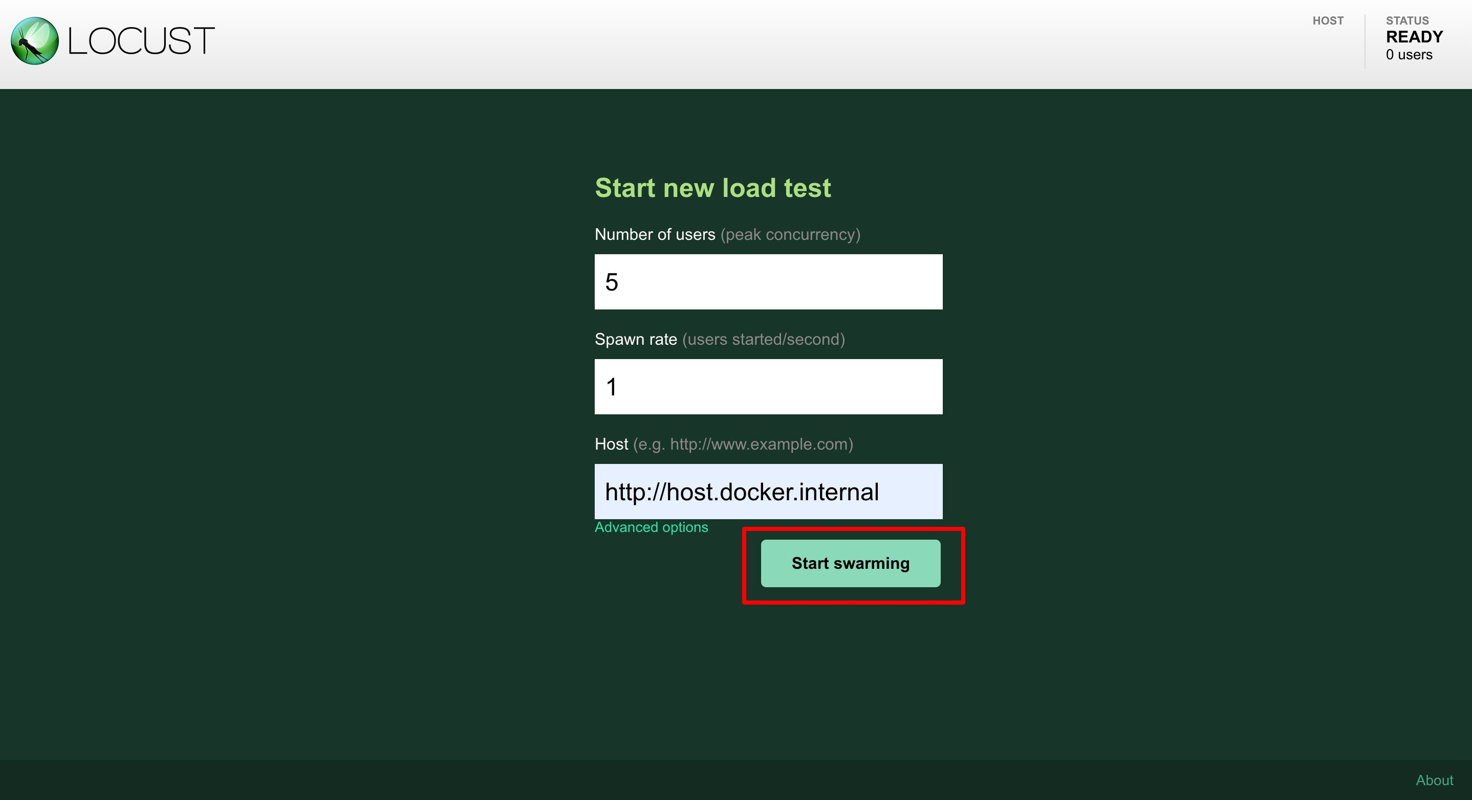
Task: Focus the Number of users field
Action: click(x=768, y=281)
